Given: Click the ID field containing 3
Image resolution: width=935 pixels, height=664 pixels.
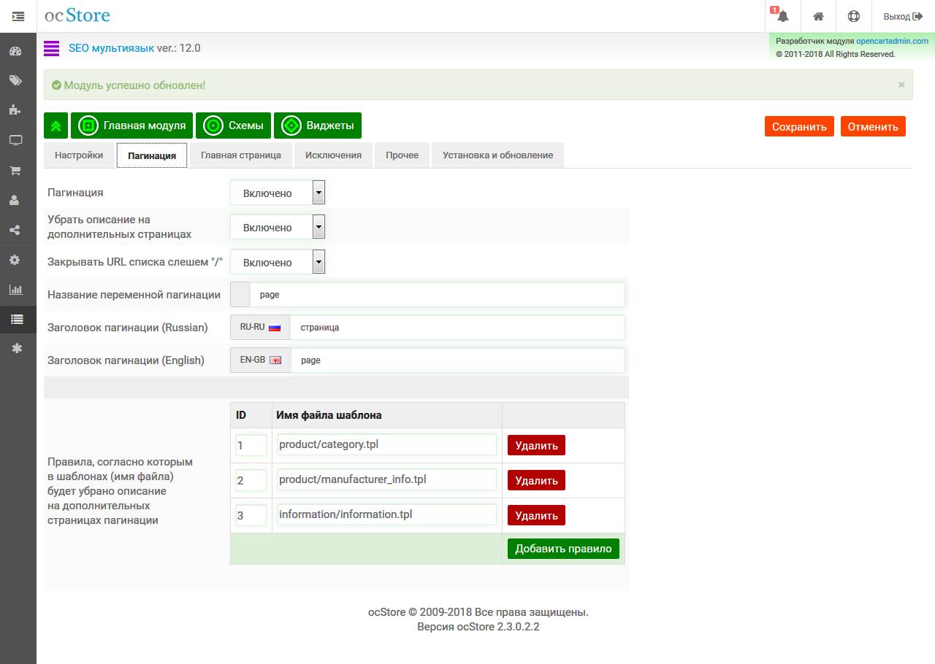Looking at the screenshot, I should (x=251, y=515).
